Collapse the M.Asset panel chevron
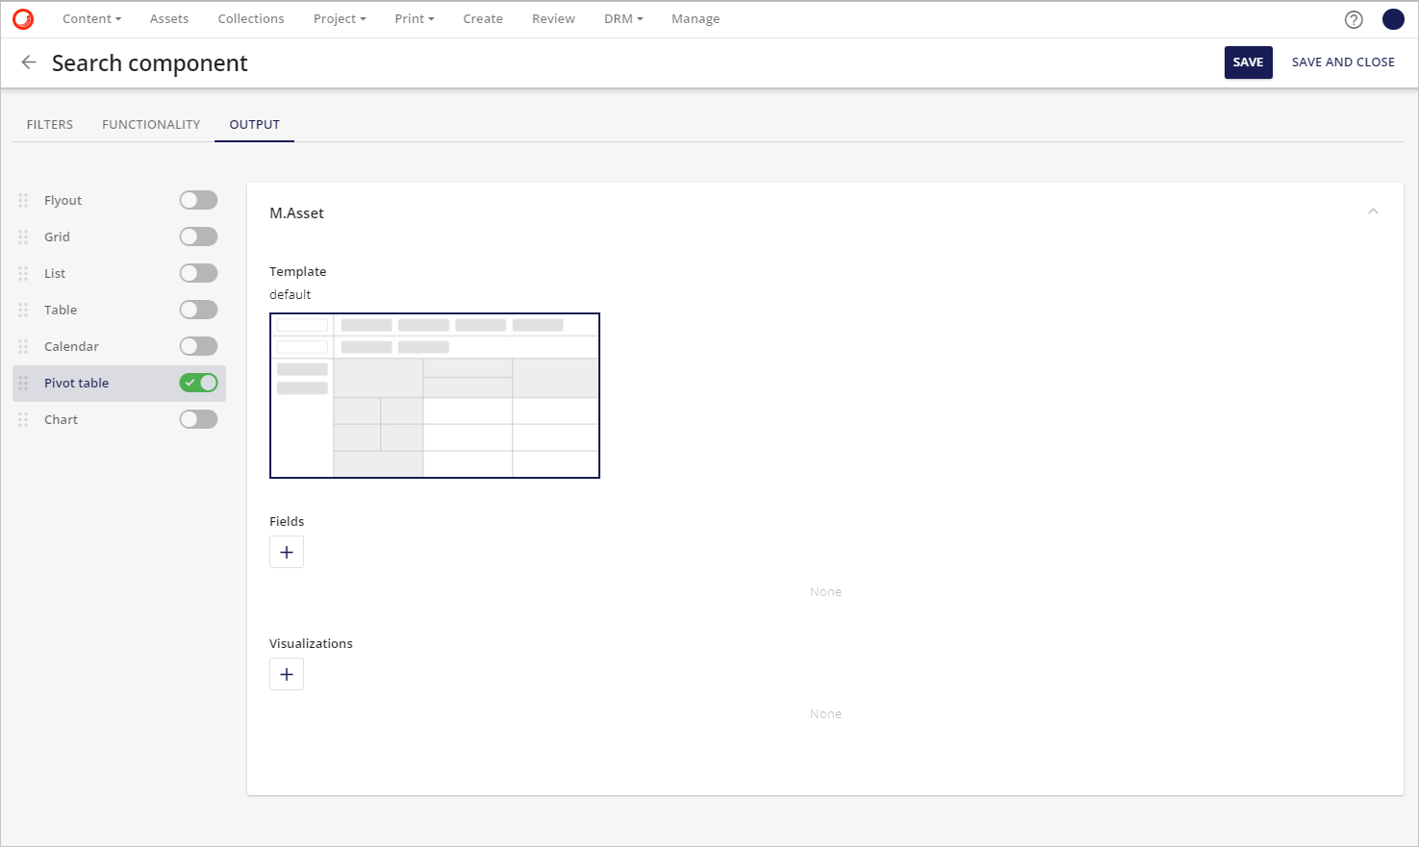 point(1373,212)
